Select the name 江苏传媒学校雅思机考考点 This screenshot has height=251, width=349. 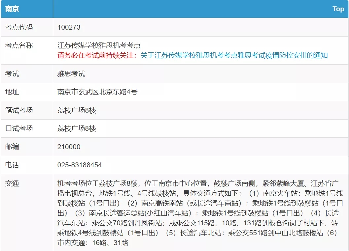(x=99, y=45)
